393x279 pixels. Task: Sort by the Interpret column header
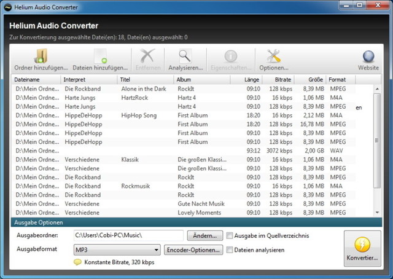(89, 79)
